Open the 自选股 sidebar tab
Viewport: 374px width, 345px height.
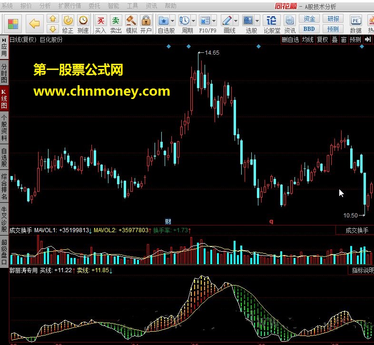pos(4,157)
